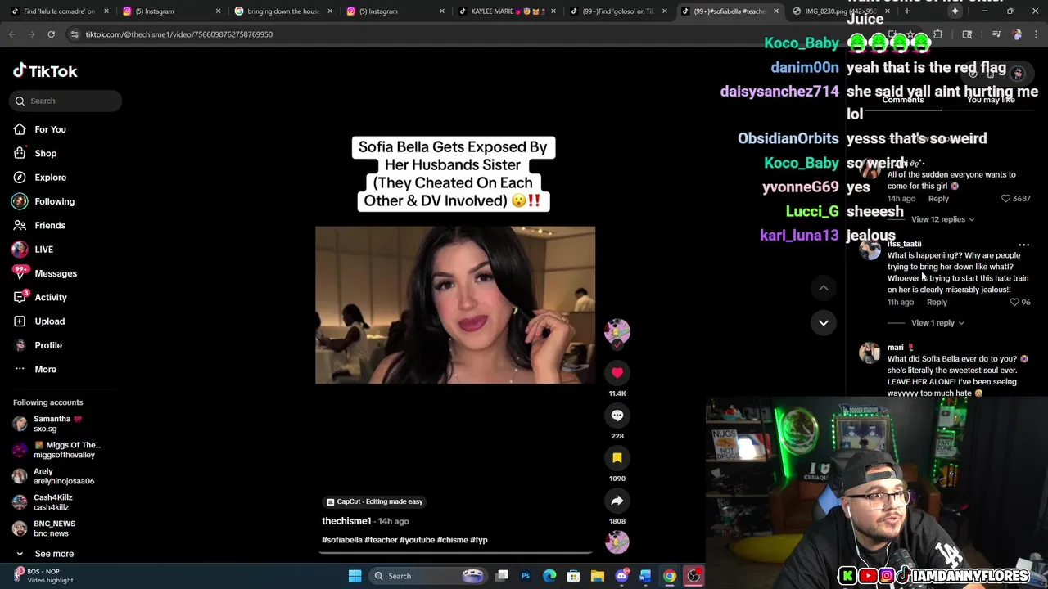The width and height of the screenshot is (1048, 589).
Task: Open the For You feed
Action: [x=50, y=129]
